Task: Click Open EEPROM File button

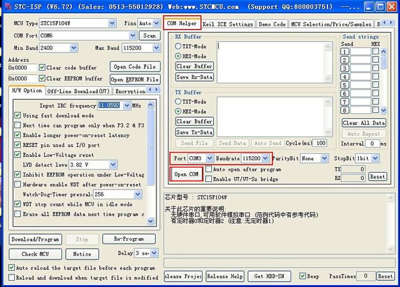Action: [135, 79]
